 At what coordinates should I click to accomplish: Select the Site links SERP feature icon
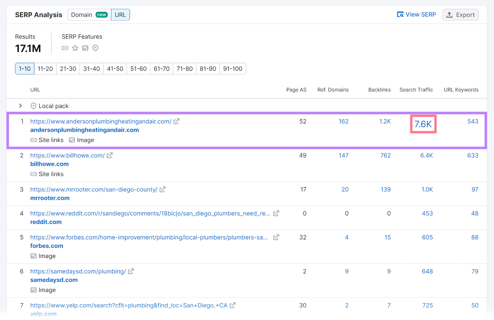point(65,48)
